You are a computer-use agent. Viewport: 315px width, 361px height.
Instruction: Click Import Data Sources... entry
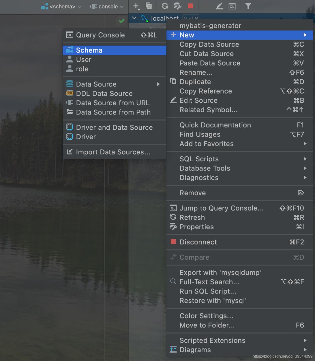[x=113, y=152]
